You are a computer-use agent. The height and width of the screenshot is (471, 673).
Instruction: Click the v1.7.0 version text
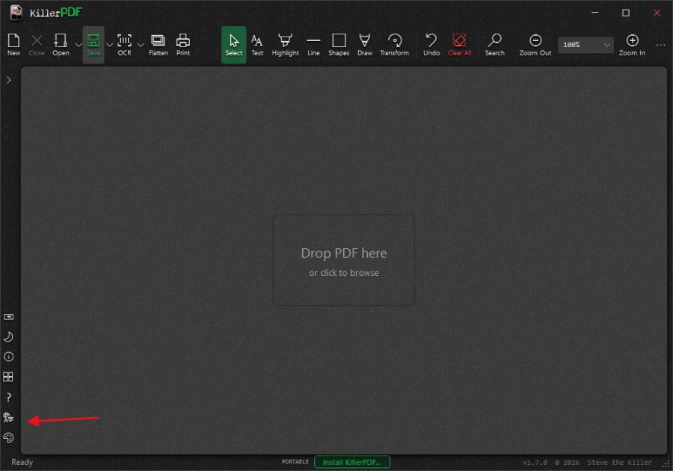pos(535,463)
